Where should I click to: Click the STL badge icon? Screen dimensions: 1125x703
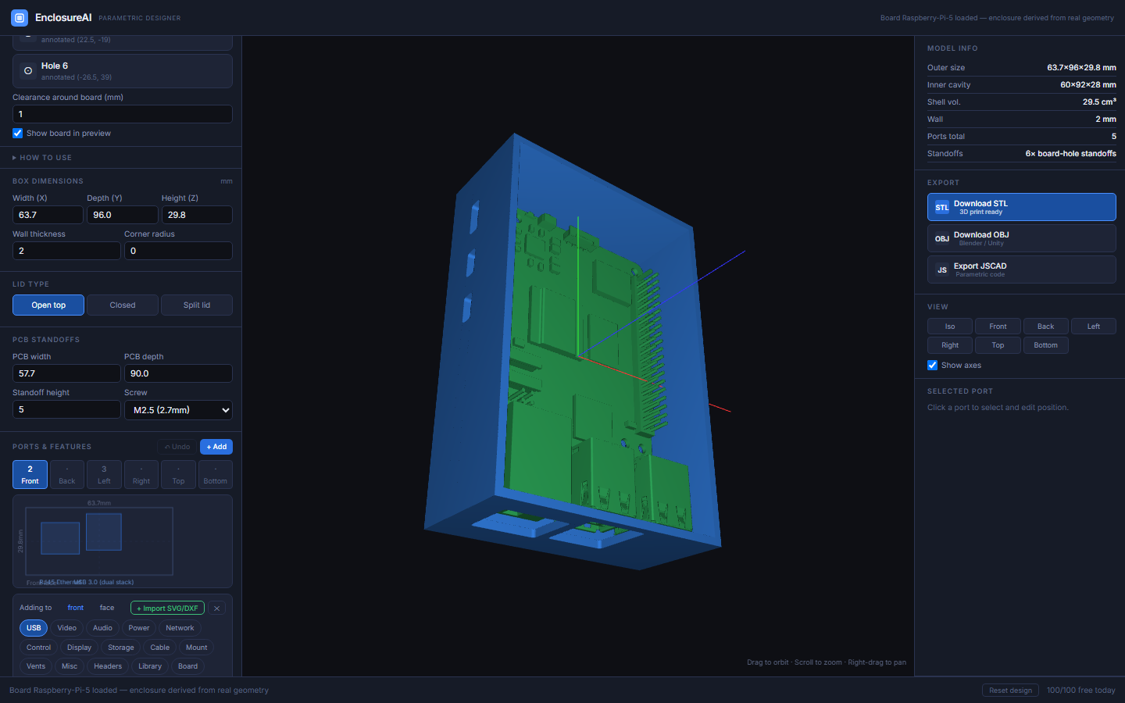(942, 207)
